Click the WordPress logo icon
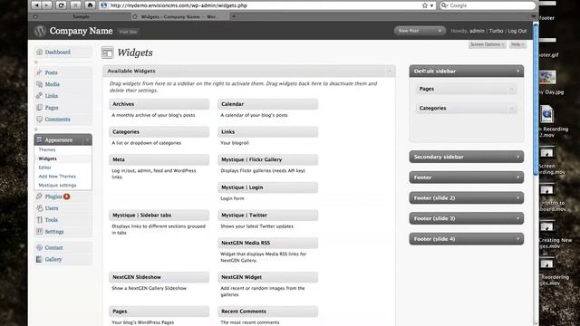The height and width of the screenshot is (326, 580). tap(40, 31)
